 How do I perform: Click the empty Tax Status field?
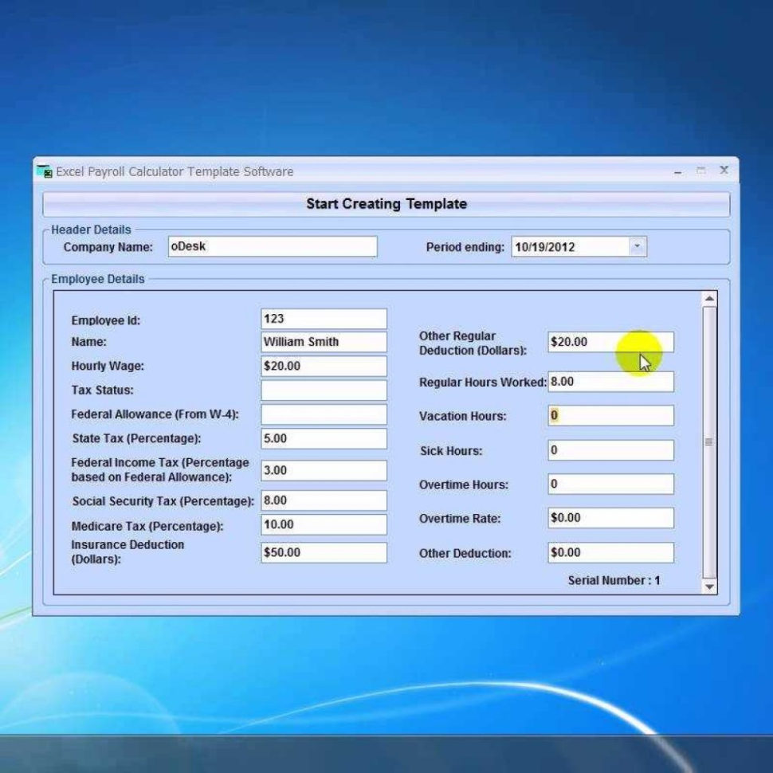323,390
